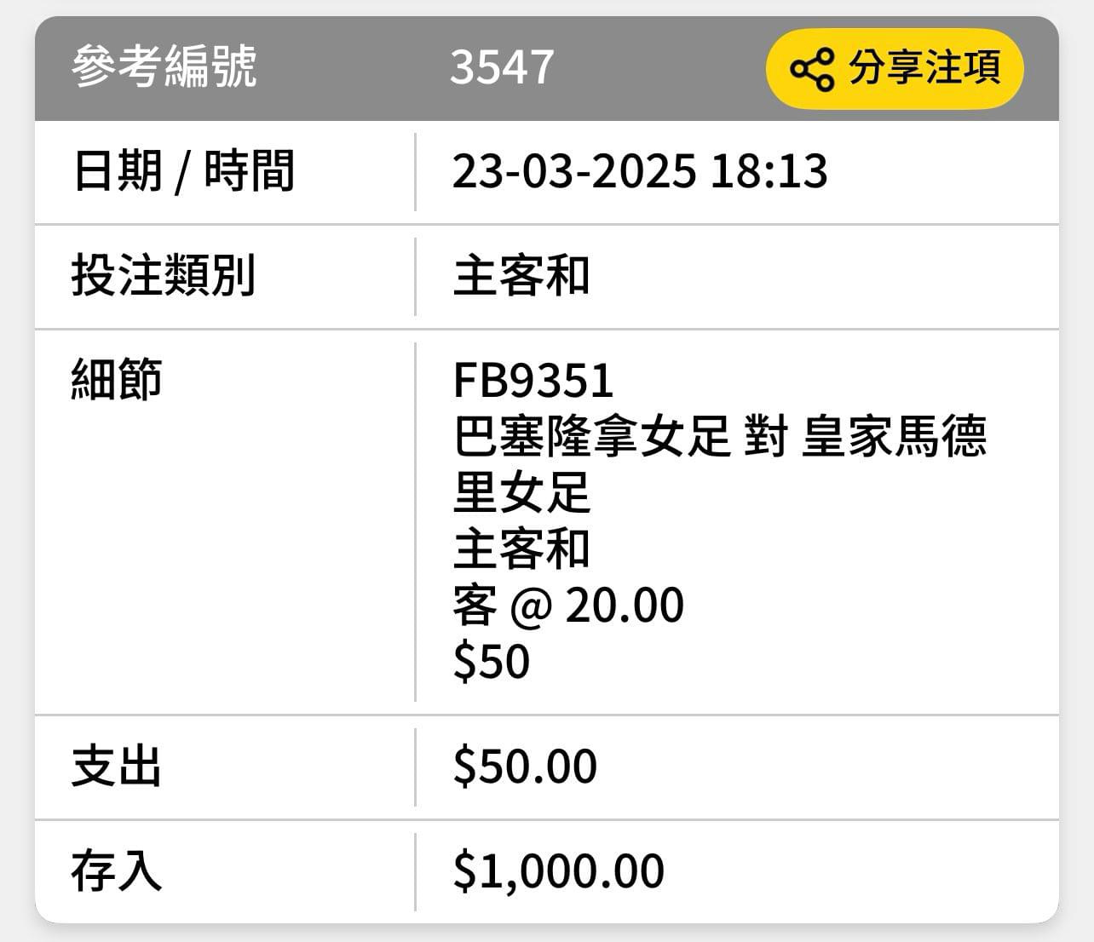Click the share icon in yellow button
This screenshot has height=942, width=1094.
[812, 69]
